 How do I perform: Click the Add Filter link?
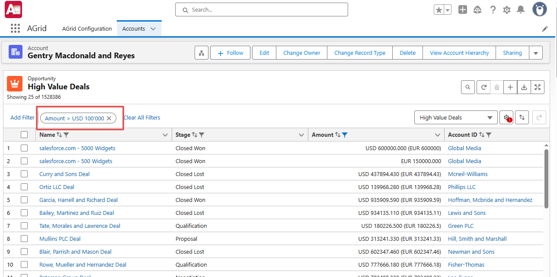[22, 117]
